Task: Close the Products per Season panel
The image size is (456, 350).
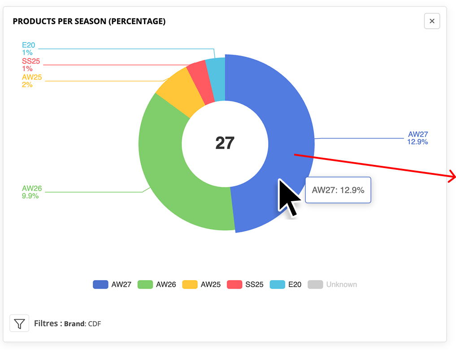Action: click(432, 21)
